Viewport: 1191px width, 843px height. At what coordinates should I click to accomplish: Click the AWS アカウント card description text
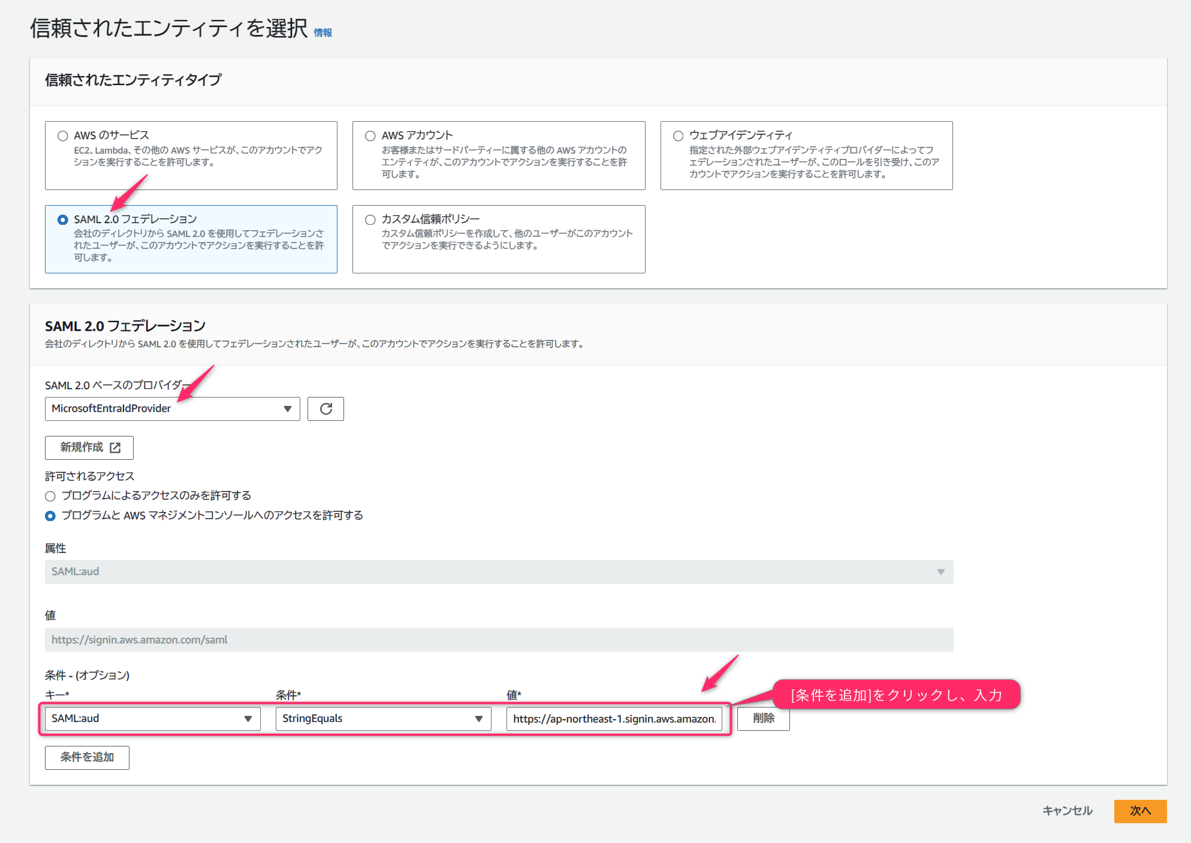click(504, 162)
